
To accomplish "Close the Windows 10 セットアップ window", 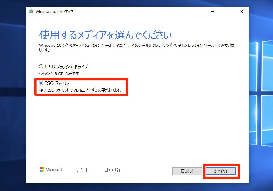I will 241,11.
